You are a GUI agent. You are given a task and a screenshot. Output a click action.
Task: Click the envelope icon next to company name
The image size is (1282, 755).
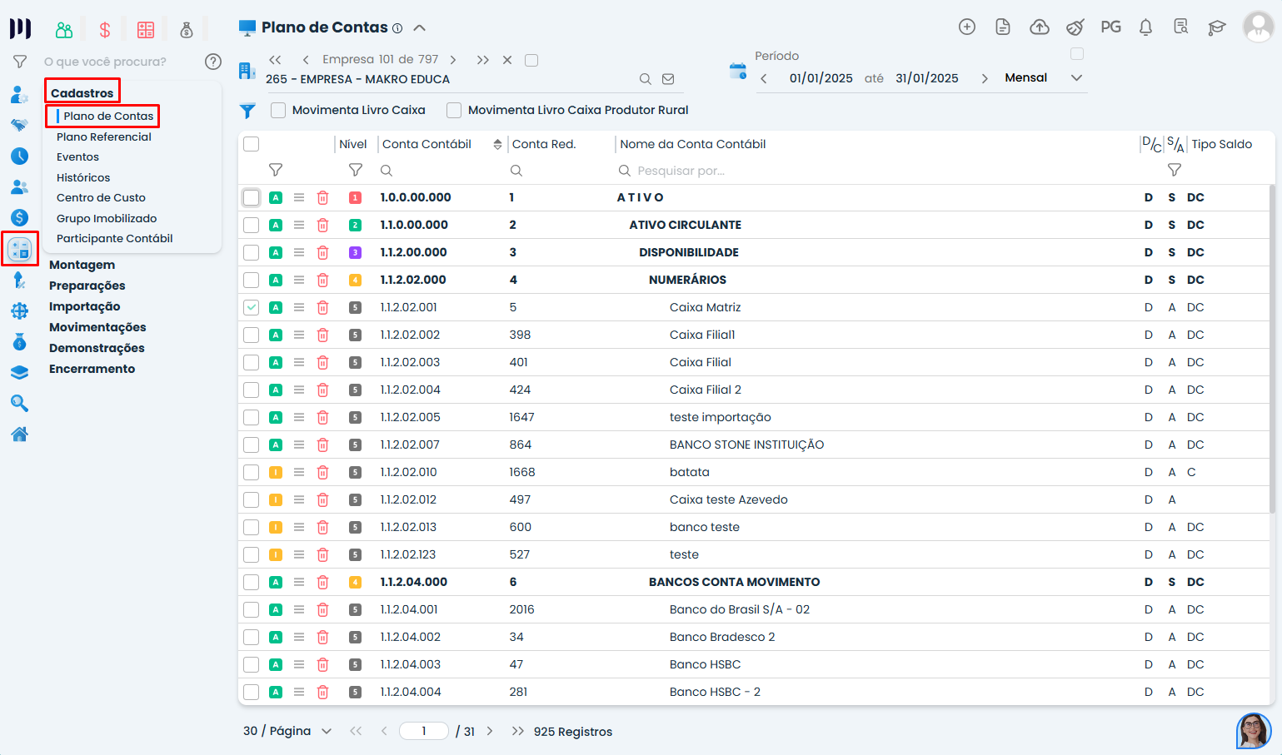[668, 79]
